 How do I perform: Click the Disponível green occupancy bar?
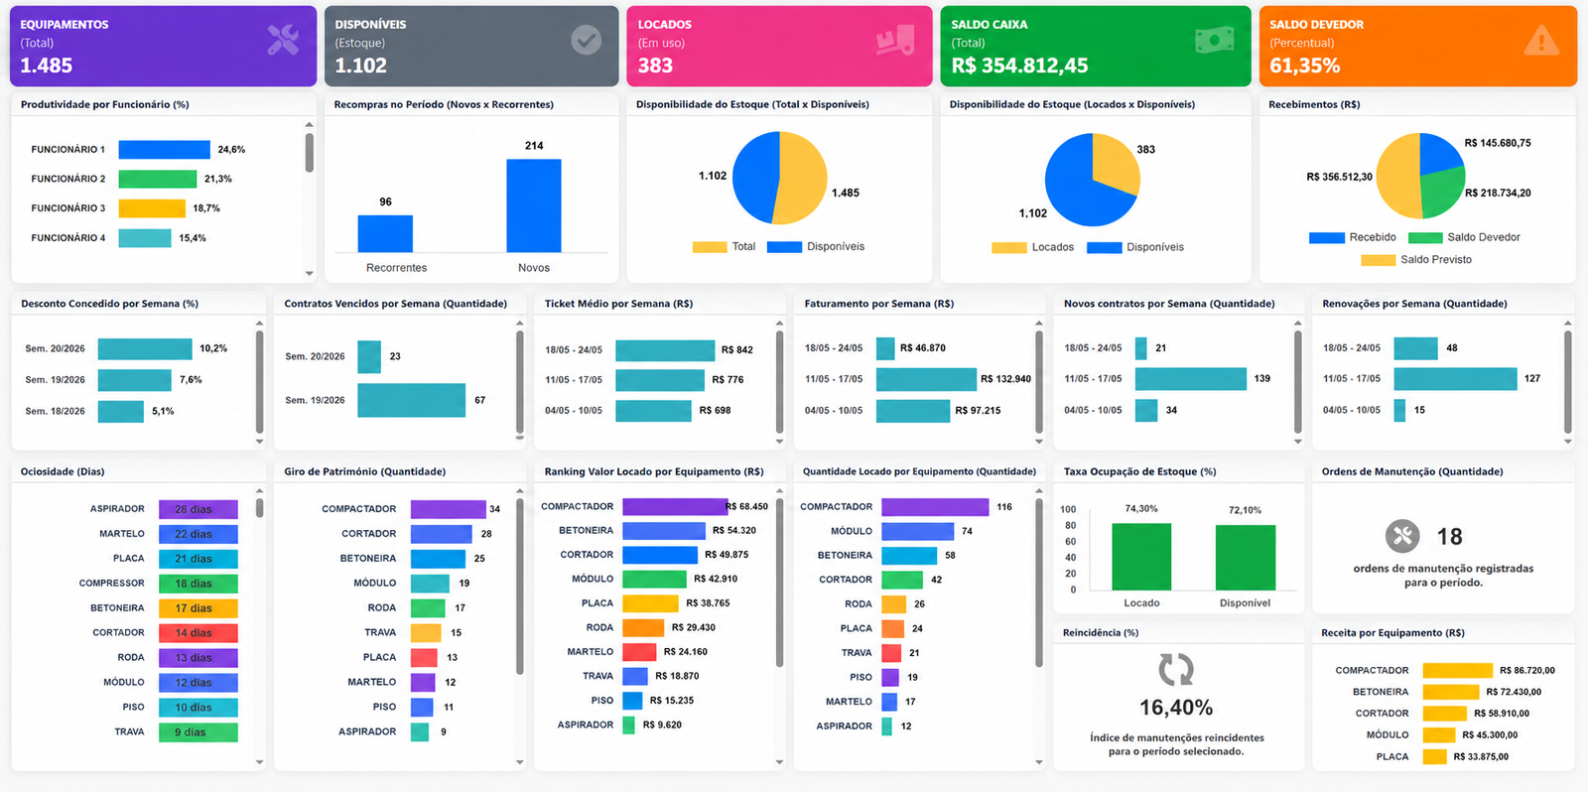pos(1246,558)
